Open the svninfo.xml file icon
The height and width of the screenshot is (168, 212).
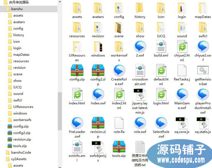(x=77, y=147)
